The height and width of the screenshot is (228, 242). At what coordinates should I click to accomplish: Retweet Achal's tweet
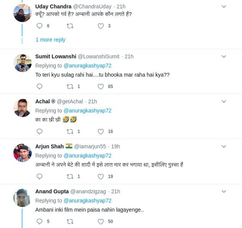pos(70,132)
